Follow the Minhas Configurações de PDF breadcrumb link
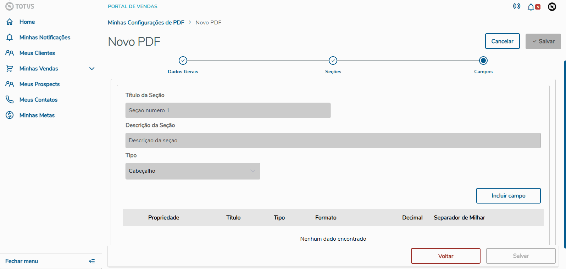The image size is (566, 269). pyautogui.click(x=146, y=23)
